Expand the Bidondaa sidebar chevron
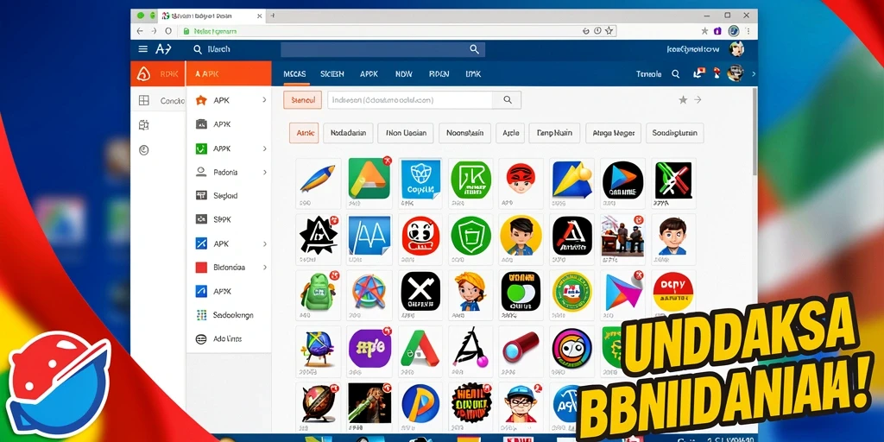884x442 pixels. pos(264,268)
